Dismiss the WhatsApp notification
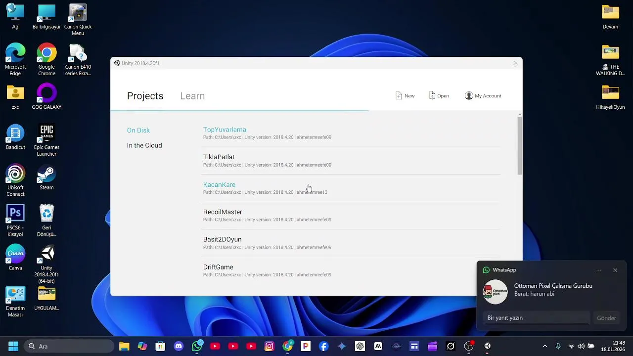The height and width of the screenshot is (356, 633). [615, 270]
